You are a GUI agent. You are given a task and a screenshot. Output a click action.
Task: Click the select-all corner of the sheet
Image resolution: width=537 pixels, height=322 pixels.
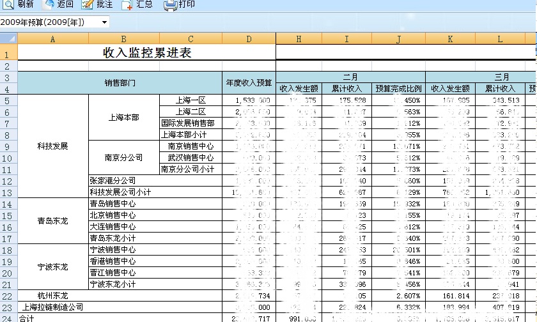(8, 38)
